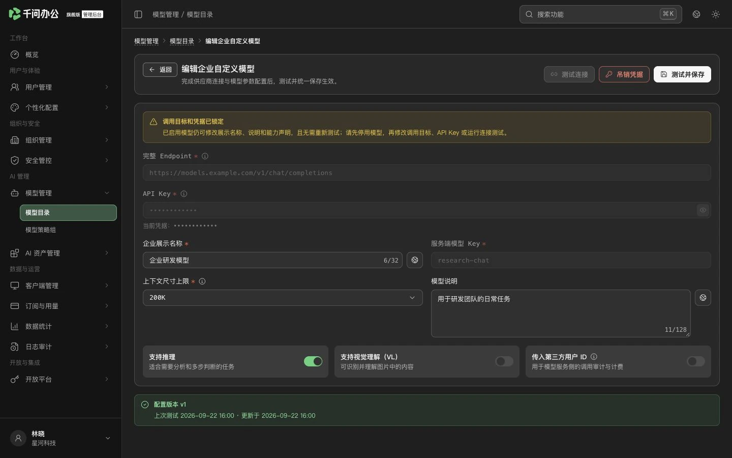This screenshot has height=458, width=732.
Task: Click the 搜索功能 search box
Action: [600, 14]
